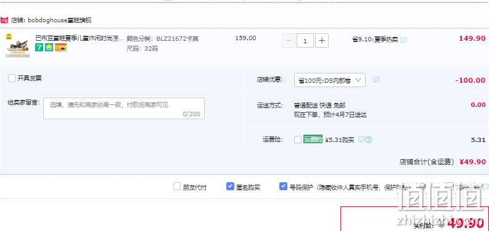Enable the 开具发票 invoice checkbox
The height and width of the screenshot is (231, 489).
[12, 78]
